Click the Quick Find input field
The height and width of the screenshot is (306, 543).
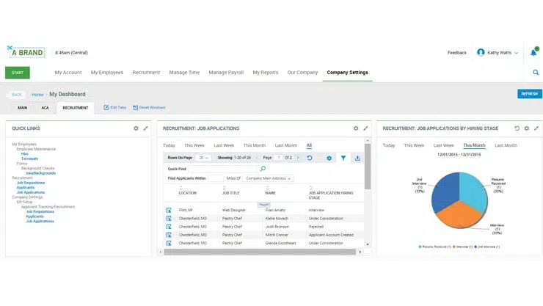coord(223,169)
